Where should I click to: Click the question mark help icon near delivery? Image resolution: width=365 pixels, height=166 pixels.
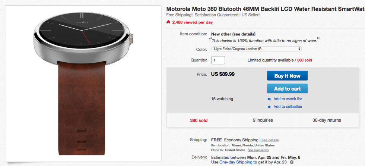pos(292,162)
